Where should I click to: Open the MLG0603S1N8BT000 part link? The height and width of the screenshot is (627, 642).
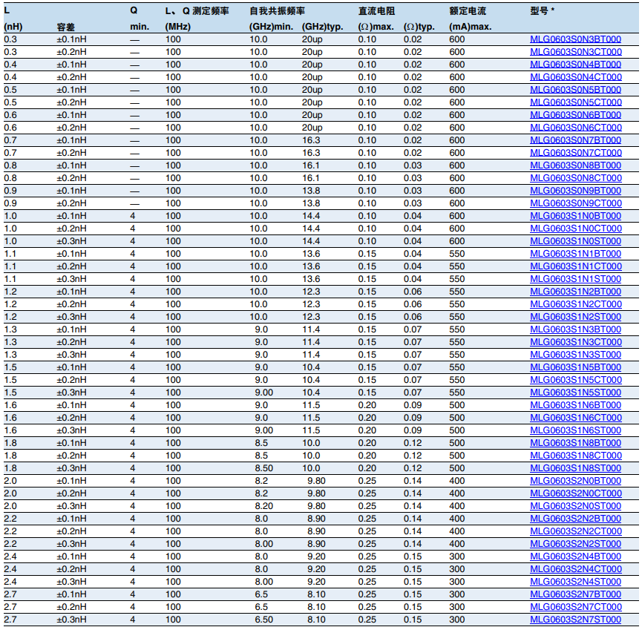click(575, 443)
